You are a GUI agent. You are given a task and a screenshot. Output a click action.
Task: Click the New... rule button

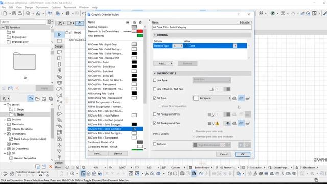(x=98, y=154)
